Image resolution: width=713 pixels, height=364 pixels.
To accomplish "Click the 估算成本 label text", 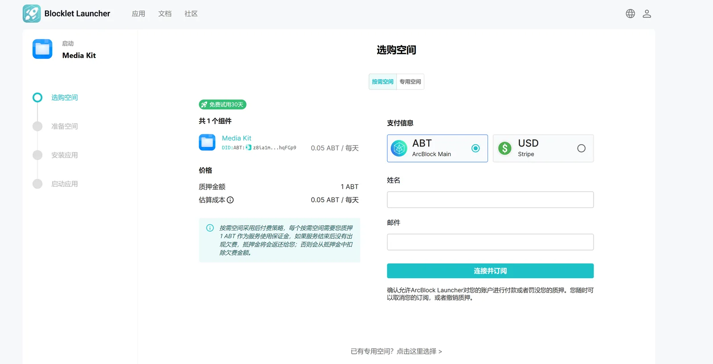I will point(212,200).
